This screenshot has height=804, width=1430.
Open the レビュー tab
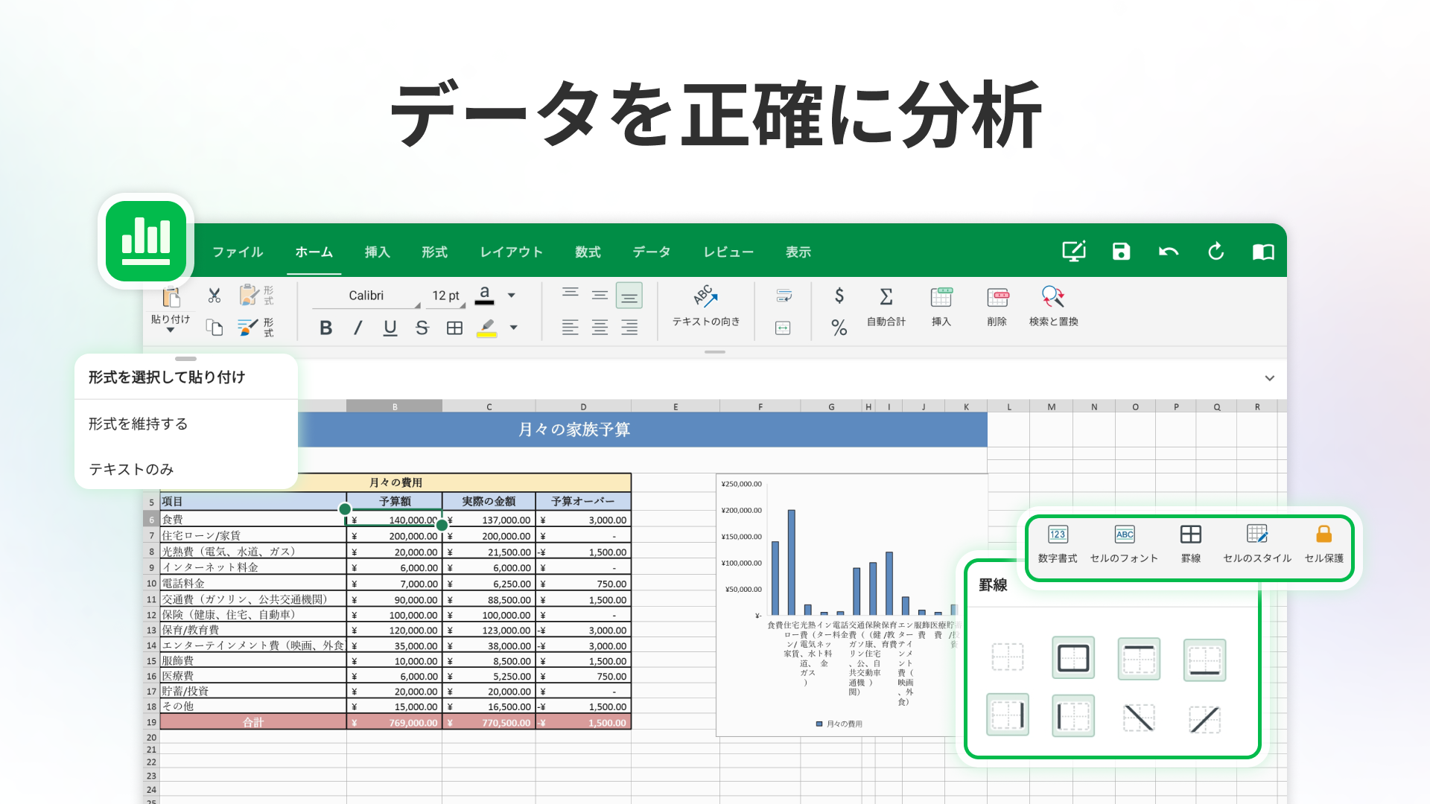point(728,252)
